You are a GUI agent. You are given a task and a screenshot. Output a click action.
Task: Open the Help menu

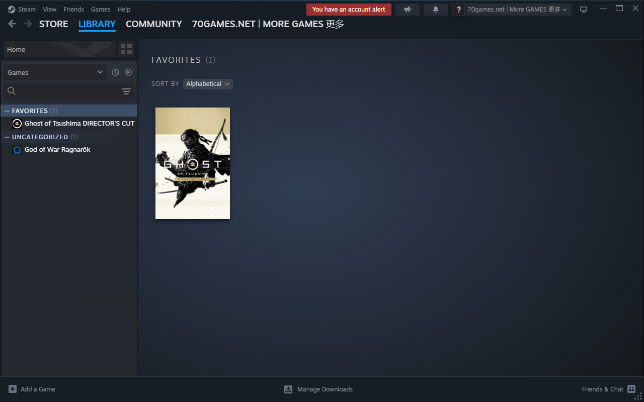(x=124, y=9)
